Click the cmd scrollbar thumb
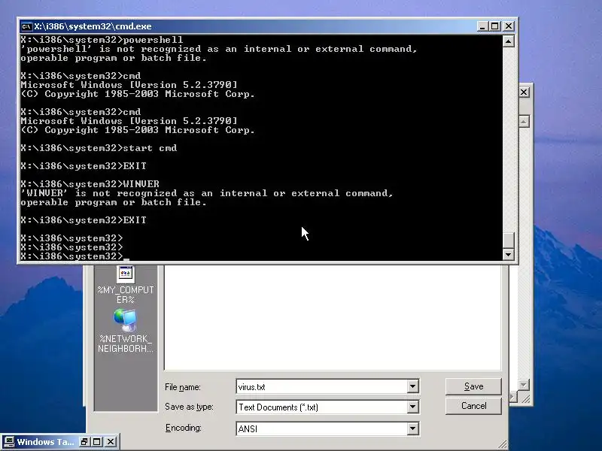 (x=509, y=240)
